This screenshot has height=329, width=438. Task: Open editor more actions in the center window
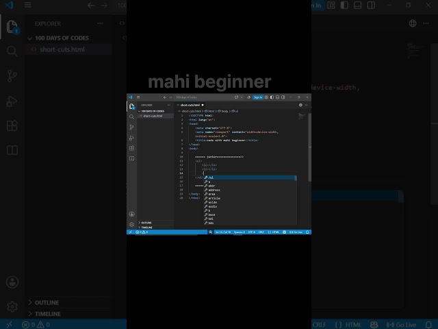307,105
